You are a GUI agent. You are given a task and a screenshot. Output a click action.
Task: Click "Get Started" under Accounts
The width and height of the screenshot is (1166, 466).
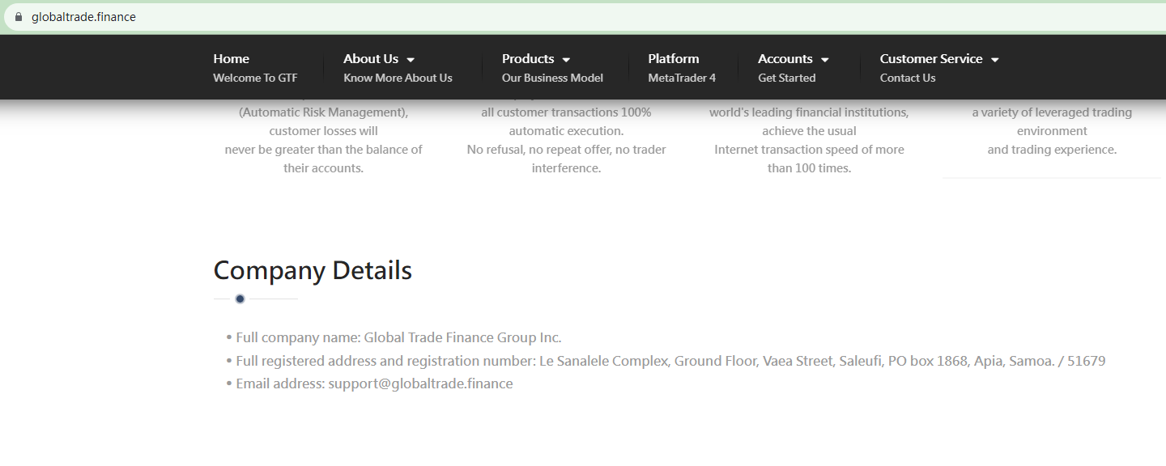point(786,78)
